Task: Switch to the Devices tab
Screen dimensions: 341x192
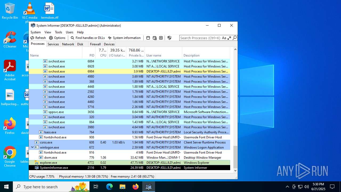Action: click(x=109, y=44)
